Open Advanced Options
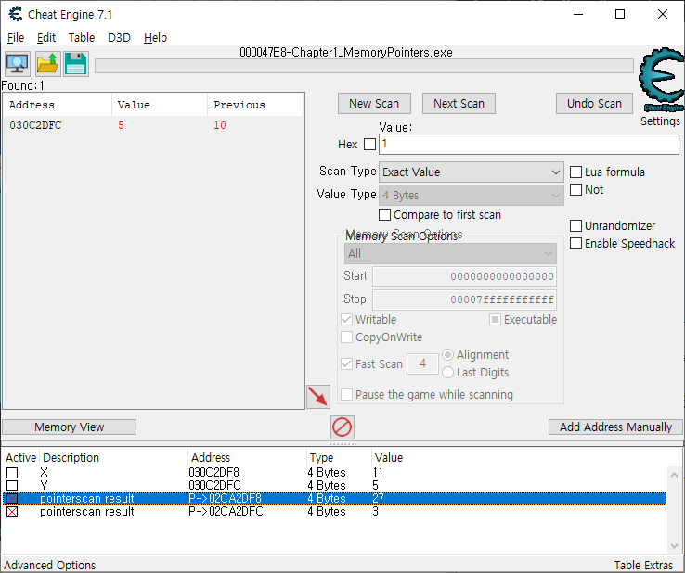Screen dimensions: 685x573 coord(50,566)
